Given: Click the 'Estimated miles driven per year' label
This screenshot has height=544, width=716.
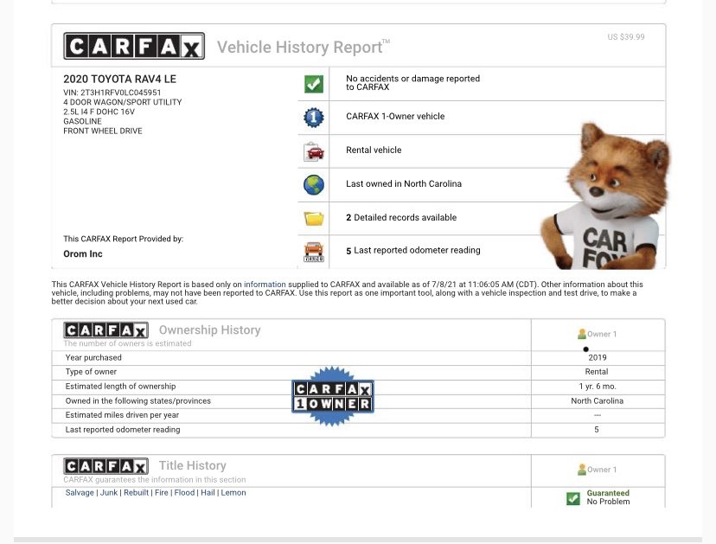Looking at the screenshot, I should tap(122, 415).
